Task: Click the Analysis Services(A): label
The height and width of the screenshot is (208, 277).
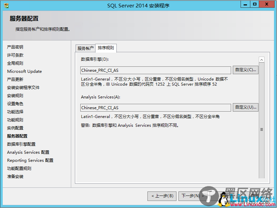Action: pos(101,97)
